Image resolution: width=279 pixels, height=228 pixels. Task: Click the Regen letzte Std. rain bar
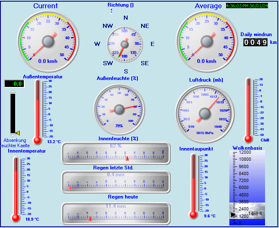(x=116, y=182)
